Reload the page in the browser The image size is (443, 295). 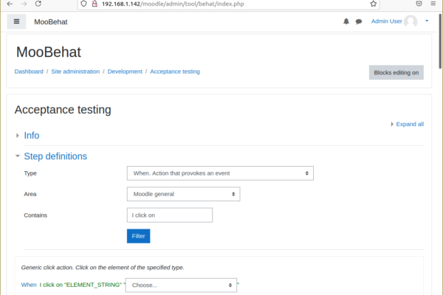(x=38, y=4)
